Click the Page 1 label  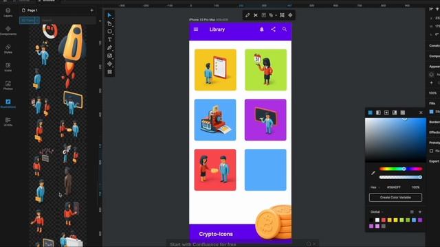click(x=32, y=10)
